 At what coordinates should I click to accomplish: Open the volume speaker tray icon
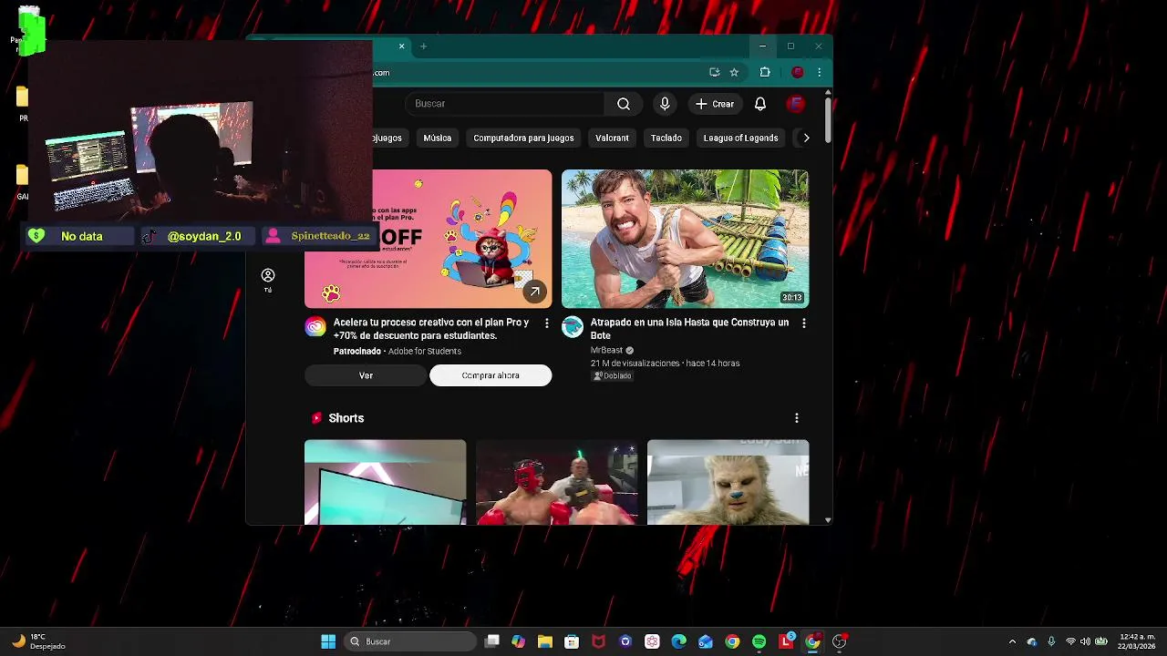[1085, 641]
